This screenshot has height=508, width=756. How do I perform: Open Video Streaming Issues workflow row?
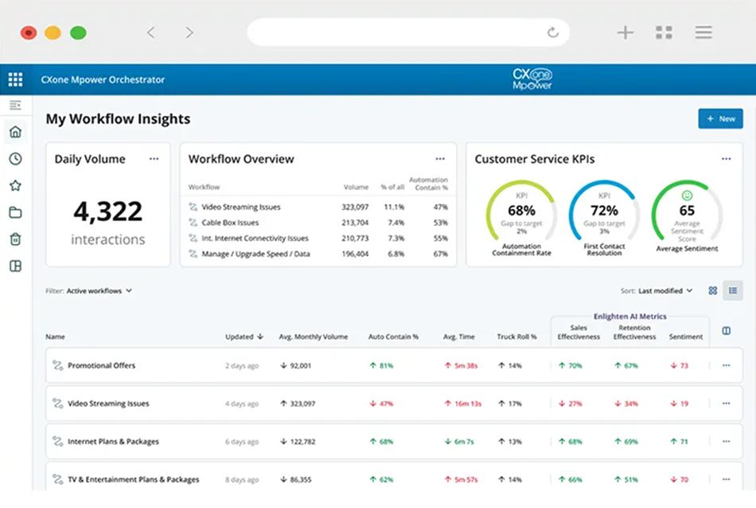click(394, 404)
